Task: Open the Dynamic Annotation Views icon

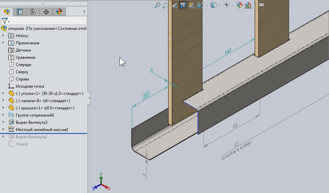Action: (192, 5)
